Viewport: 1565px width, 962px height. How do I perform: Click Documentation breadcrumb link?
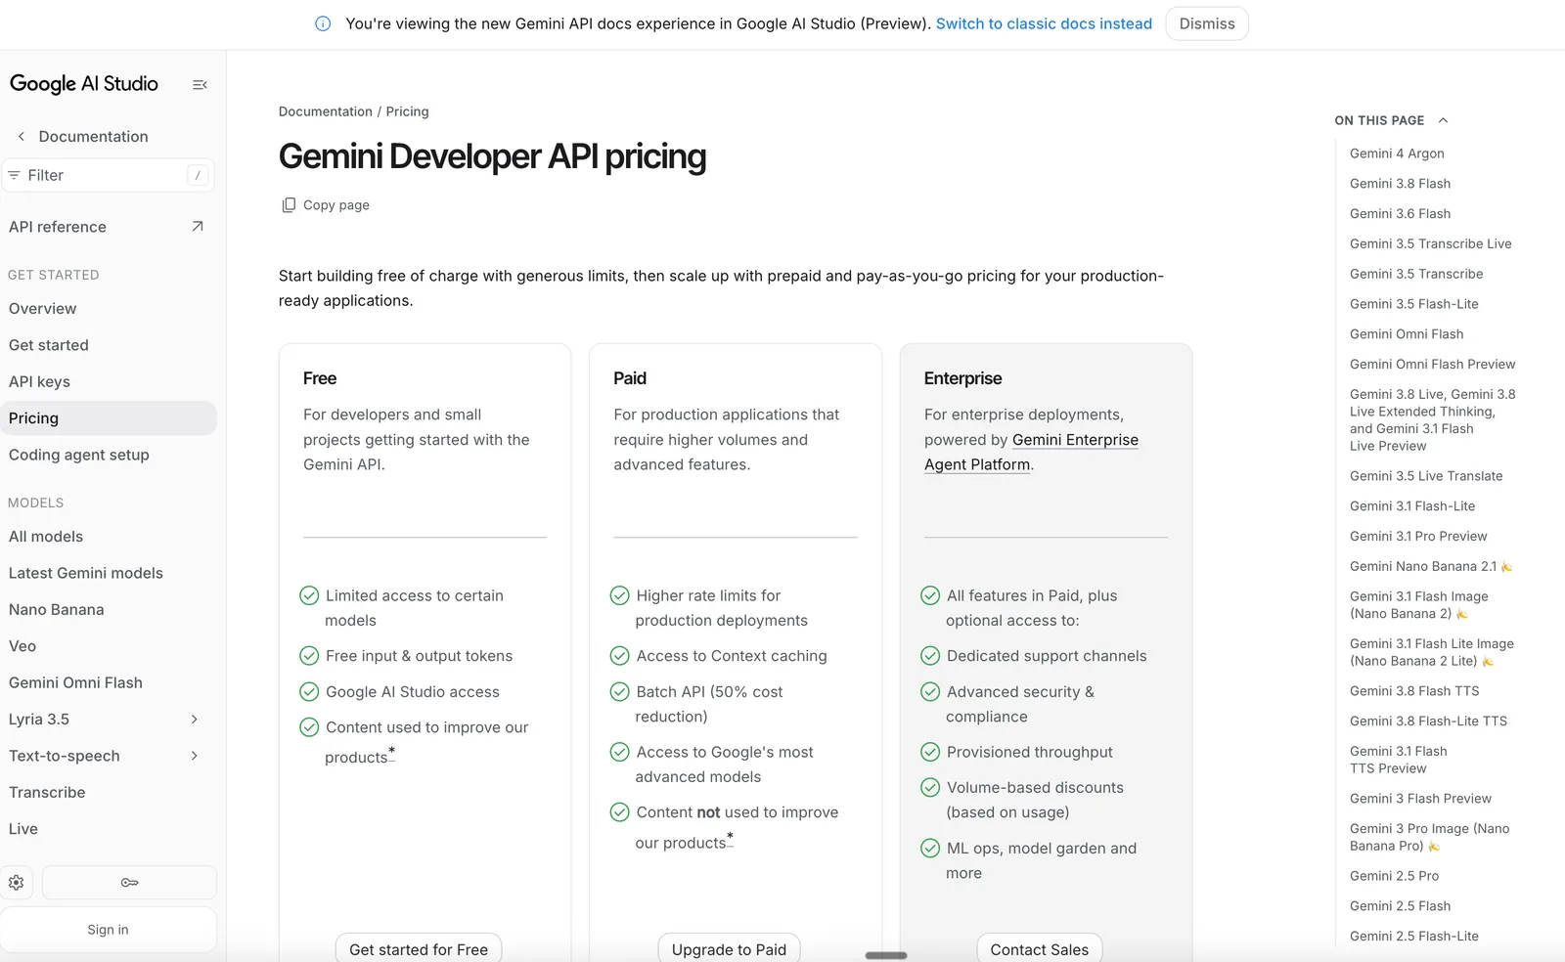[x=326, y=111]
